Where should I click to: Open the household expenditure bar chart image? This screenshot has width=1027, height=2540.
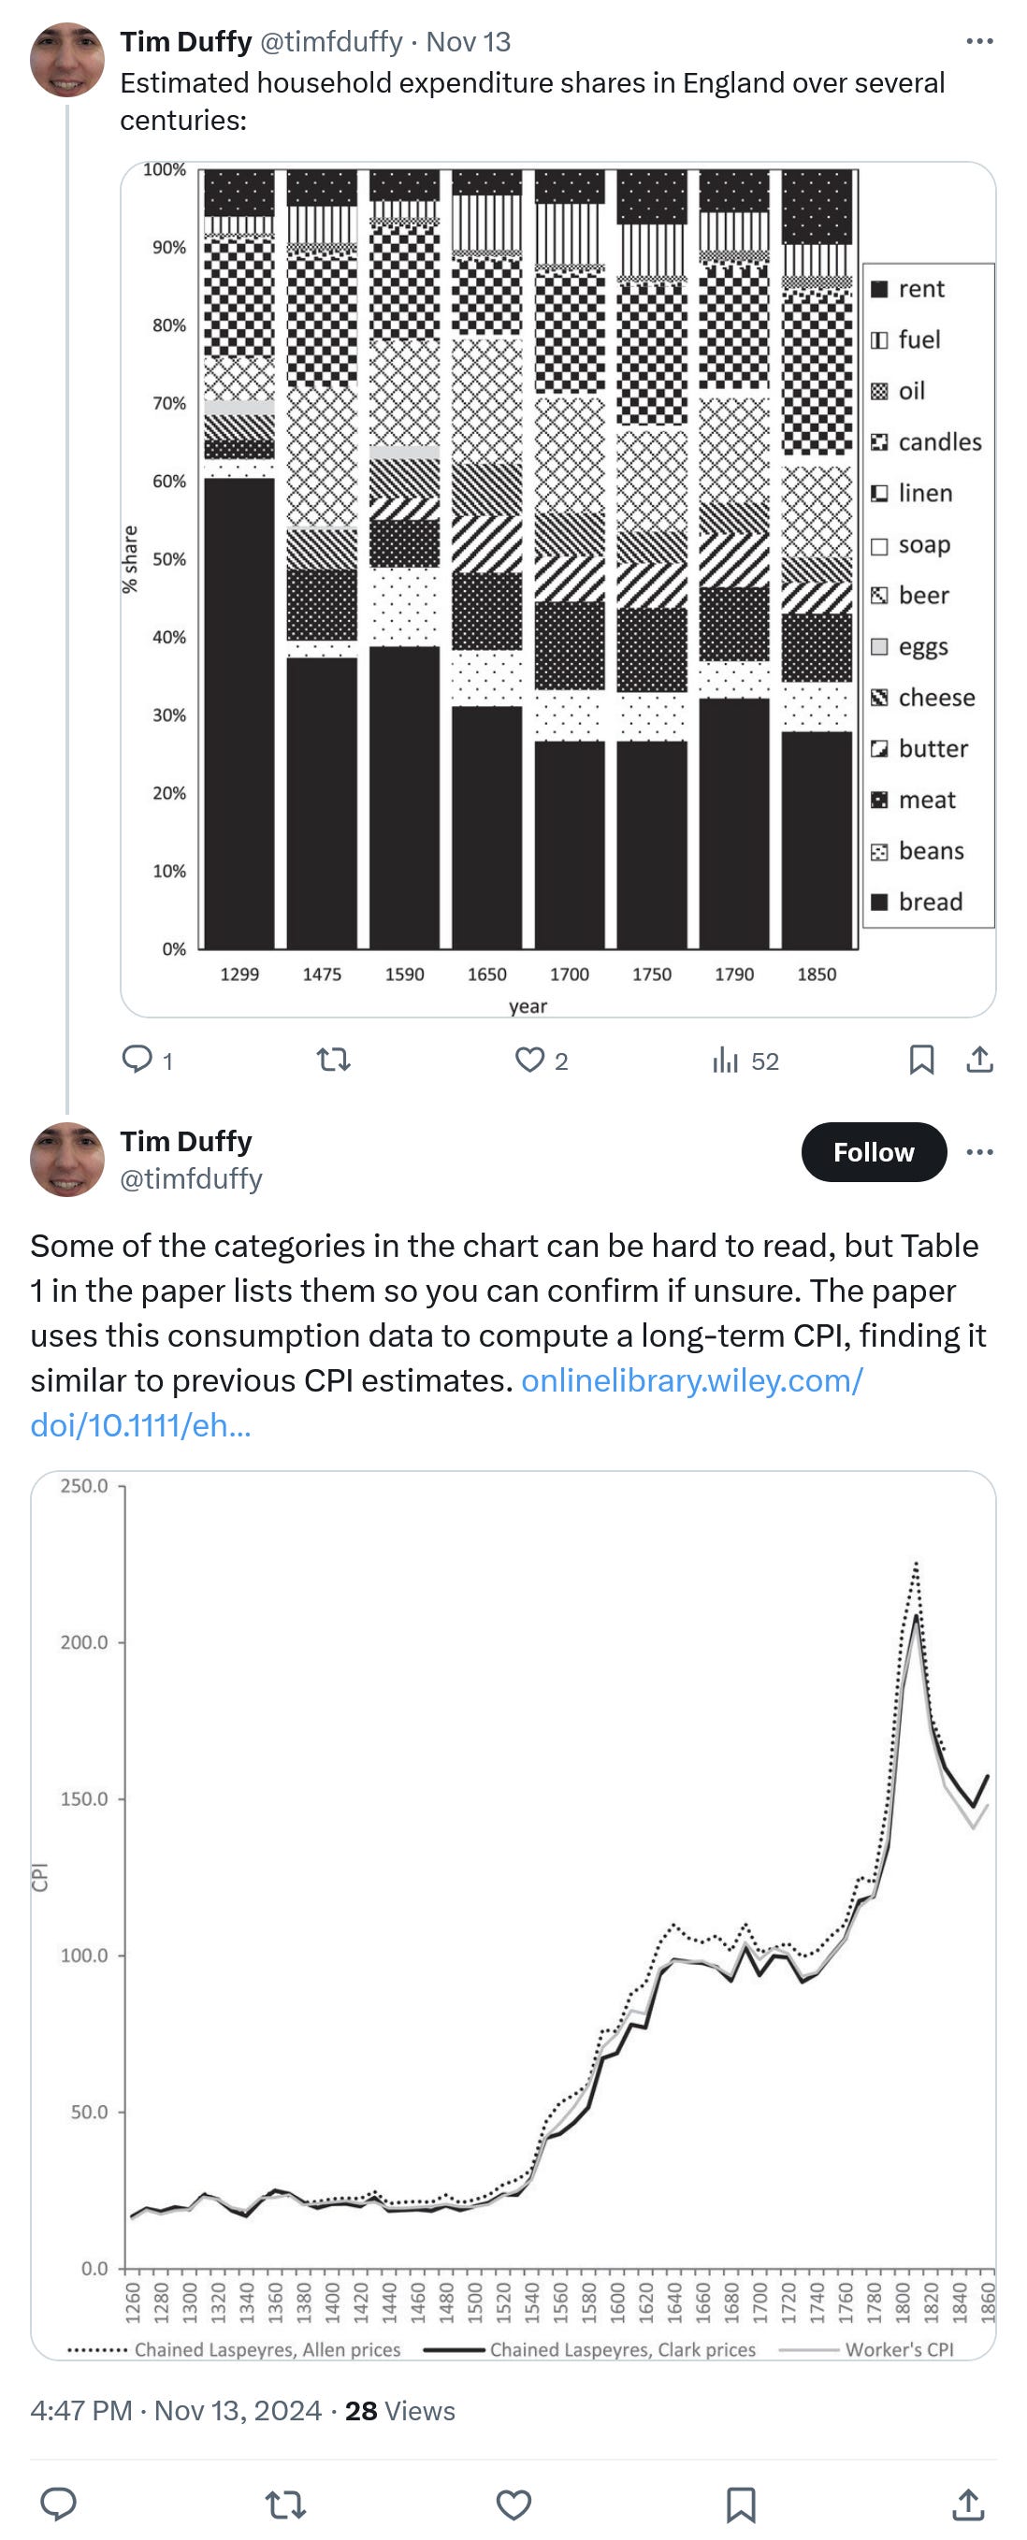pos(557,588)
